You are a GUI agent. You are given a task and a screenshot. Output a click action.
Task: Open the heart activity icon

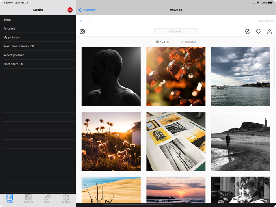point(258,31)
